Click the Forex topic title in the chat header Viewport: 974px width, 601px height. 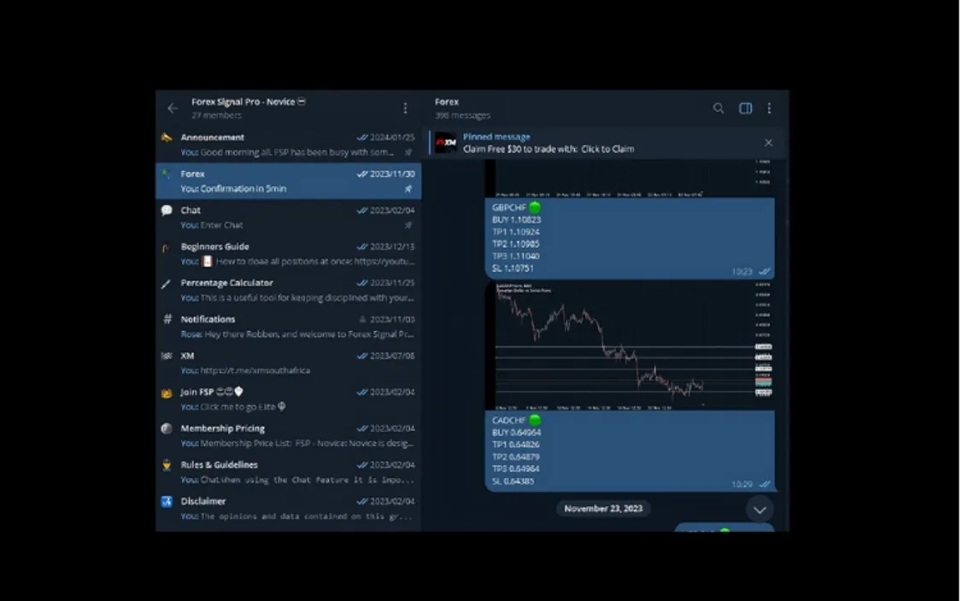(x=447, y=102)
